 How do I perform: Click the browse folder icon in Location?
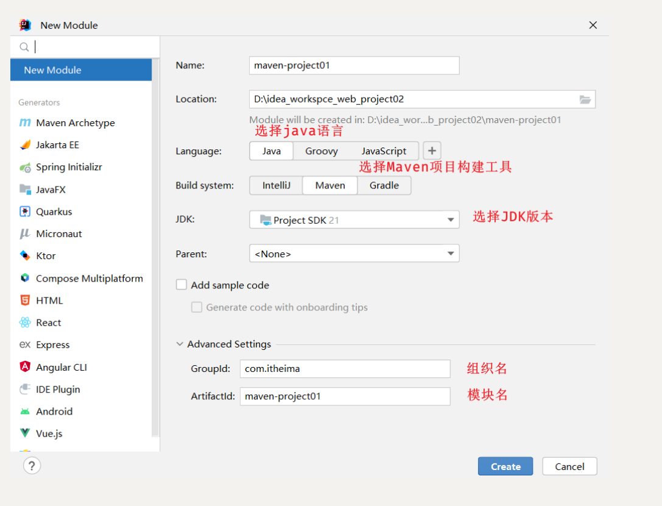point(585,99)
